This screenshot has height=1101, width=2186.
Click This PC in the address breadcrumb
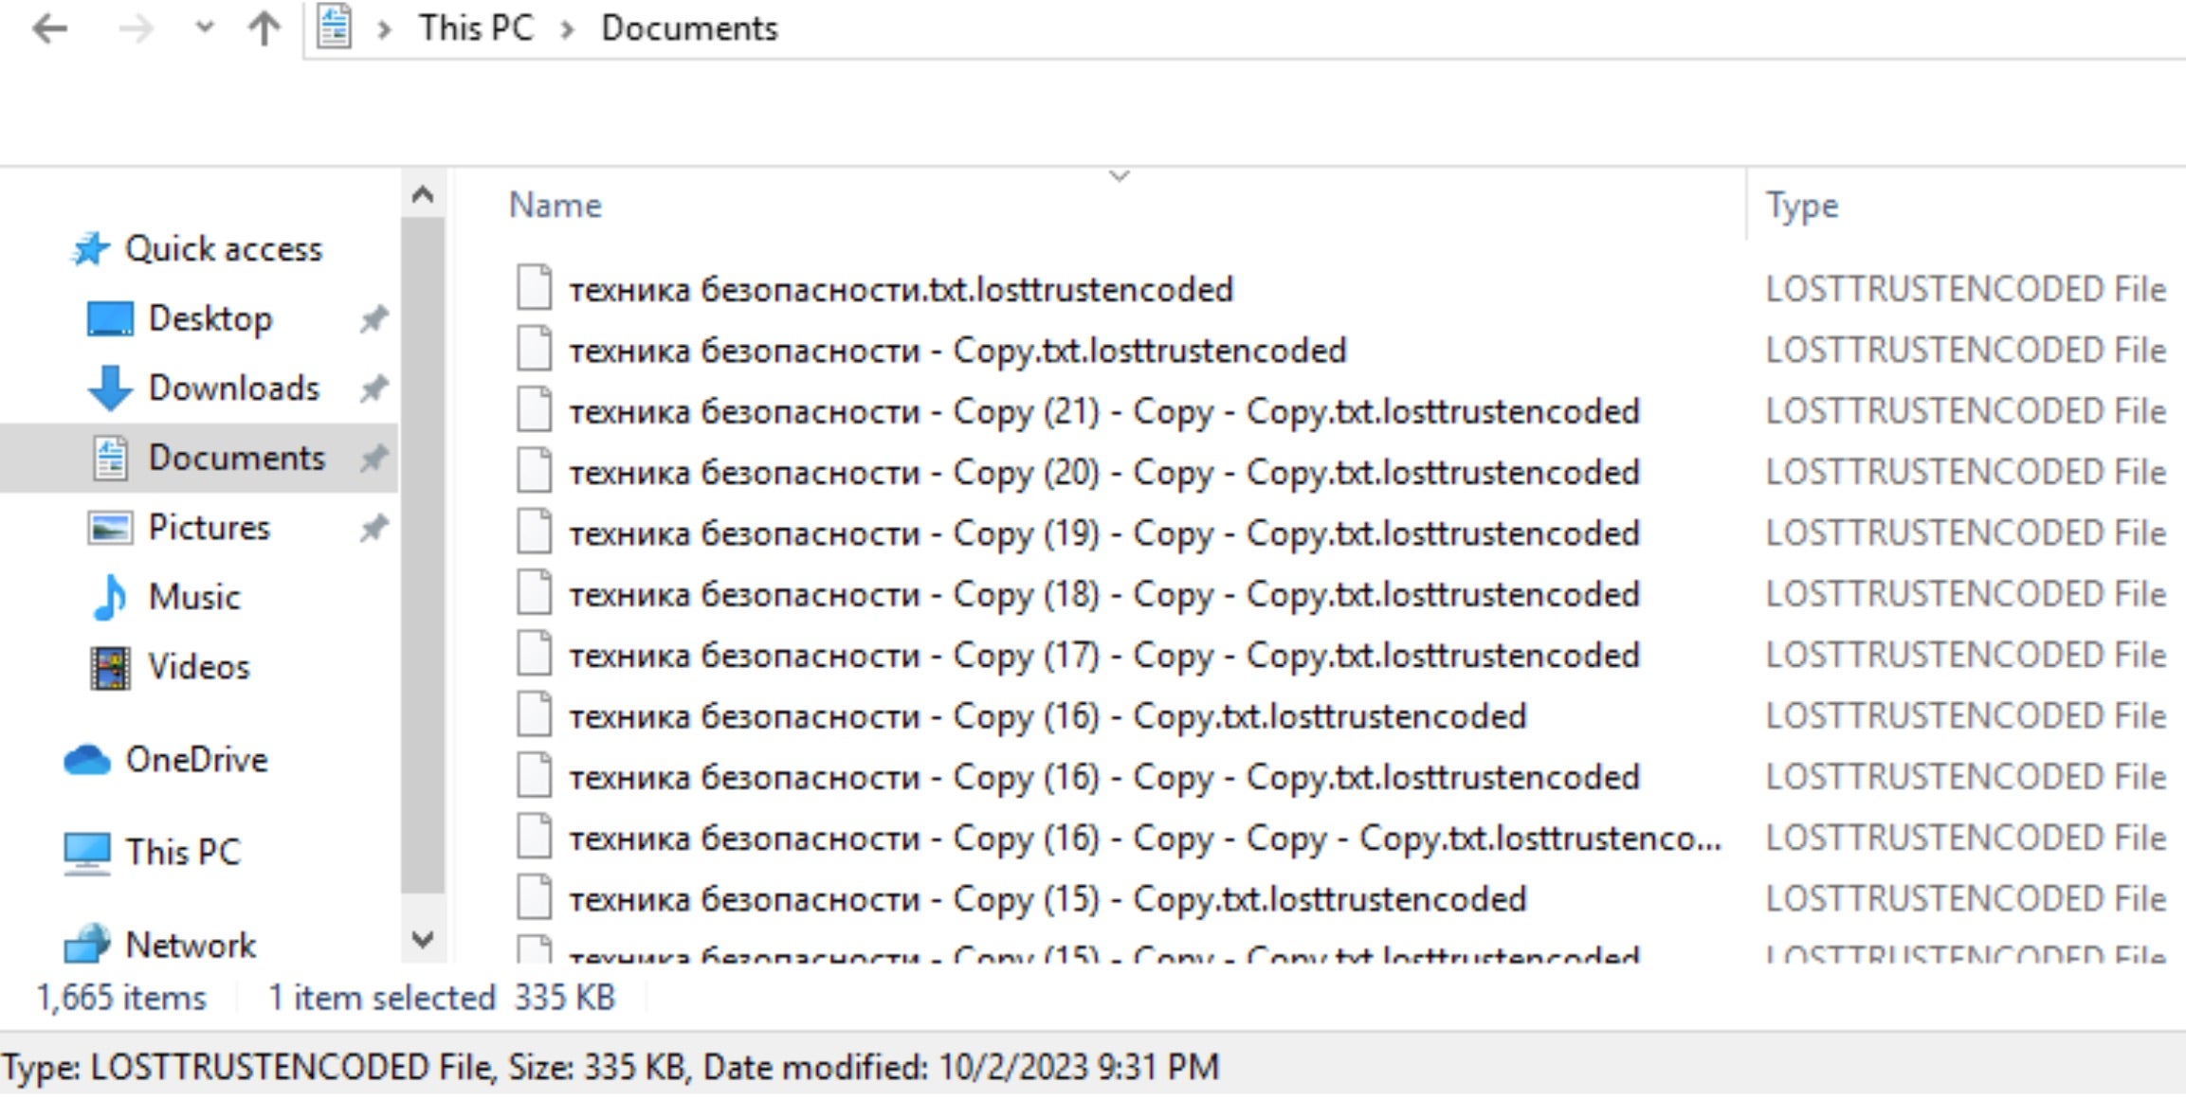[476, 28]
